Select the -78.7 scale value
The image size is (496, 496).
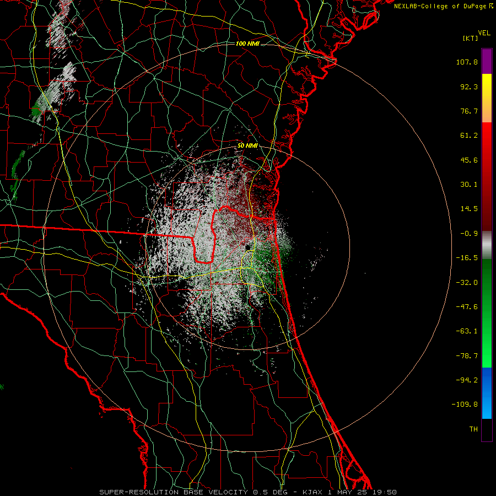click(467, 356)
